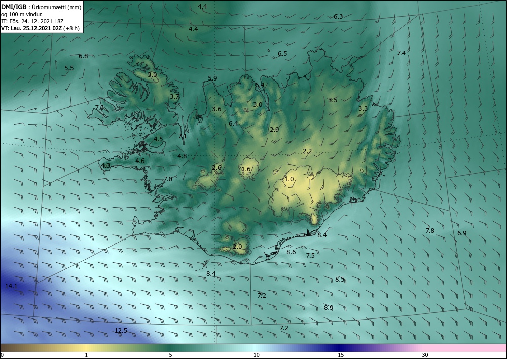Click the 30 tick on the color scale

[x=425, y=355]
